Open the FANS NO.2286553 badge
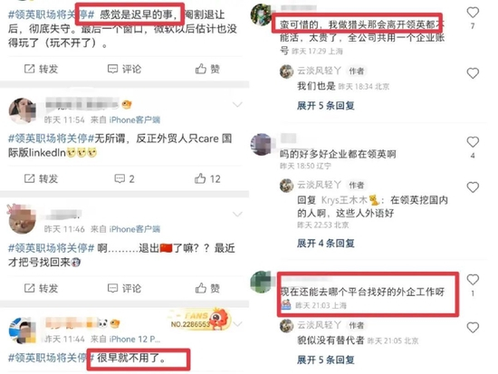498x374 pixels. click(199, 319)
